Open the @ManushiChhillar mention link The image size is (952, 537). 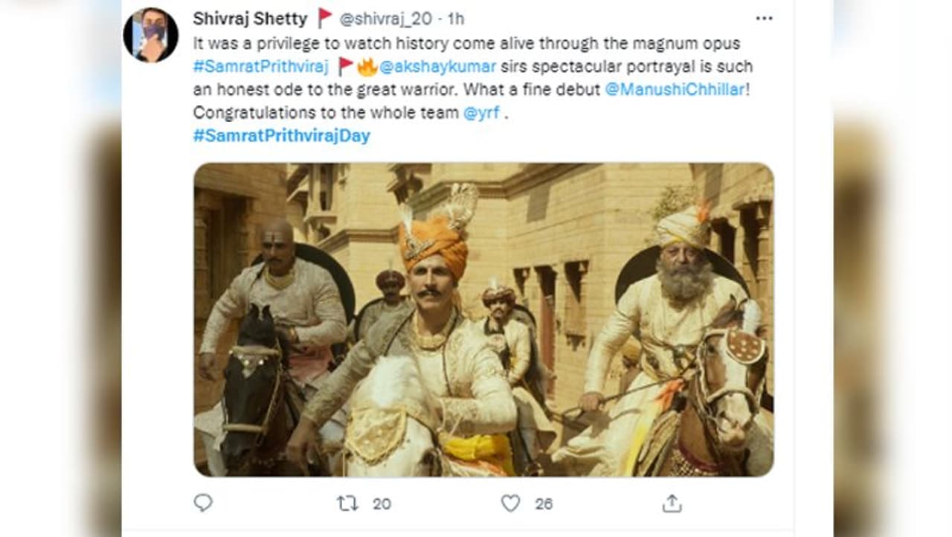674,90
